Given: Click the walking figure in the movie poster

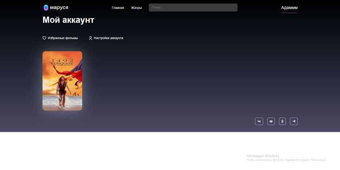Looking at the screenshot, I should pos(63,91).
